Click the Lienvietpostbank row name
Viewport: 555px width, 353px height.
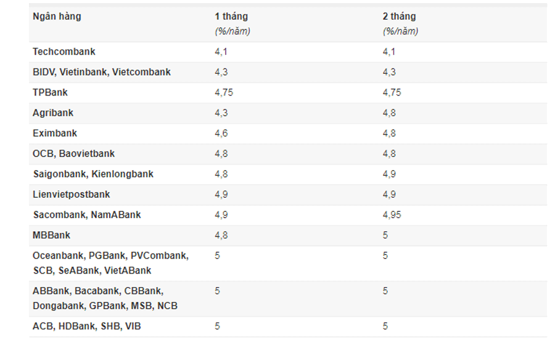(72, 194)
